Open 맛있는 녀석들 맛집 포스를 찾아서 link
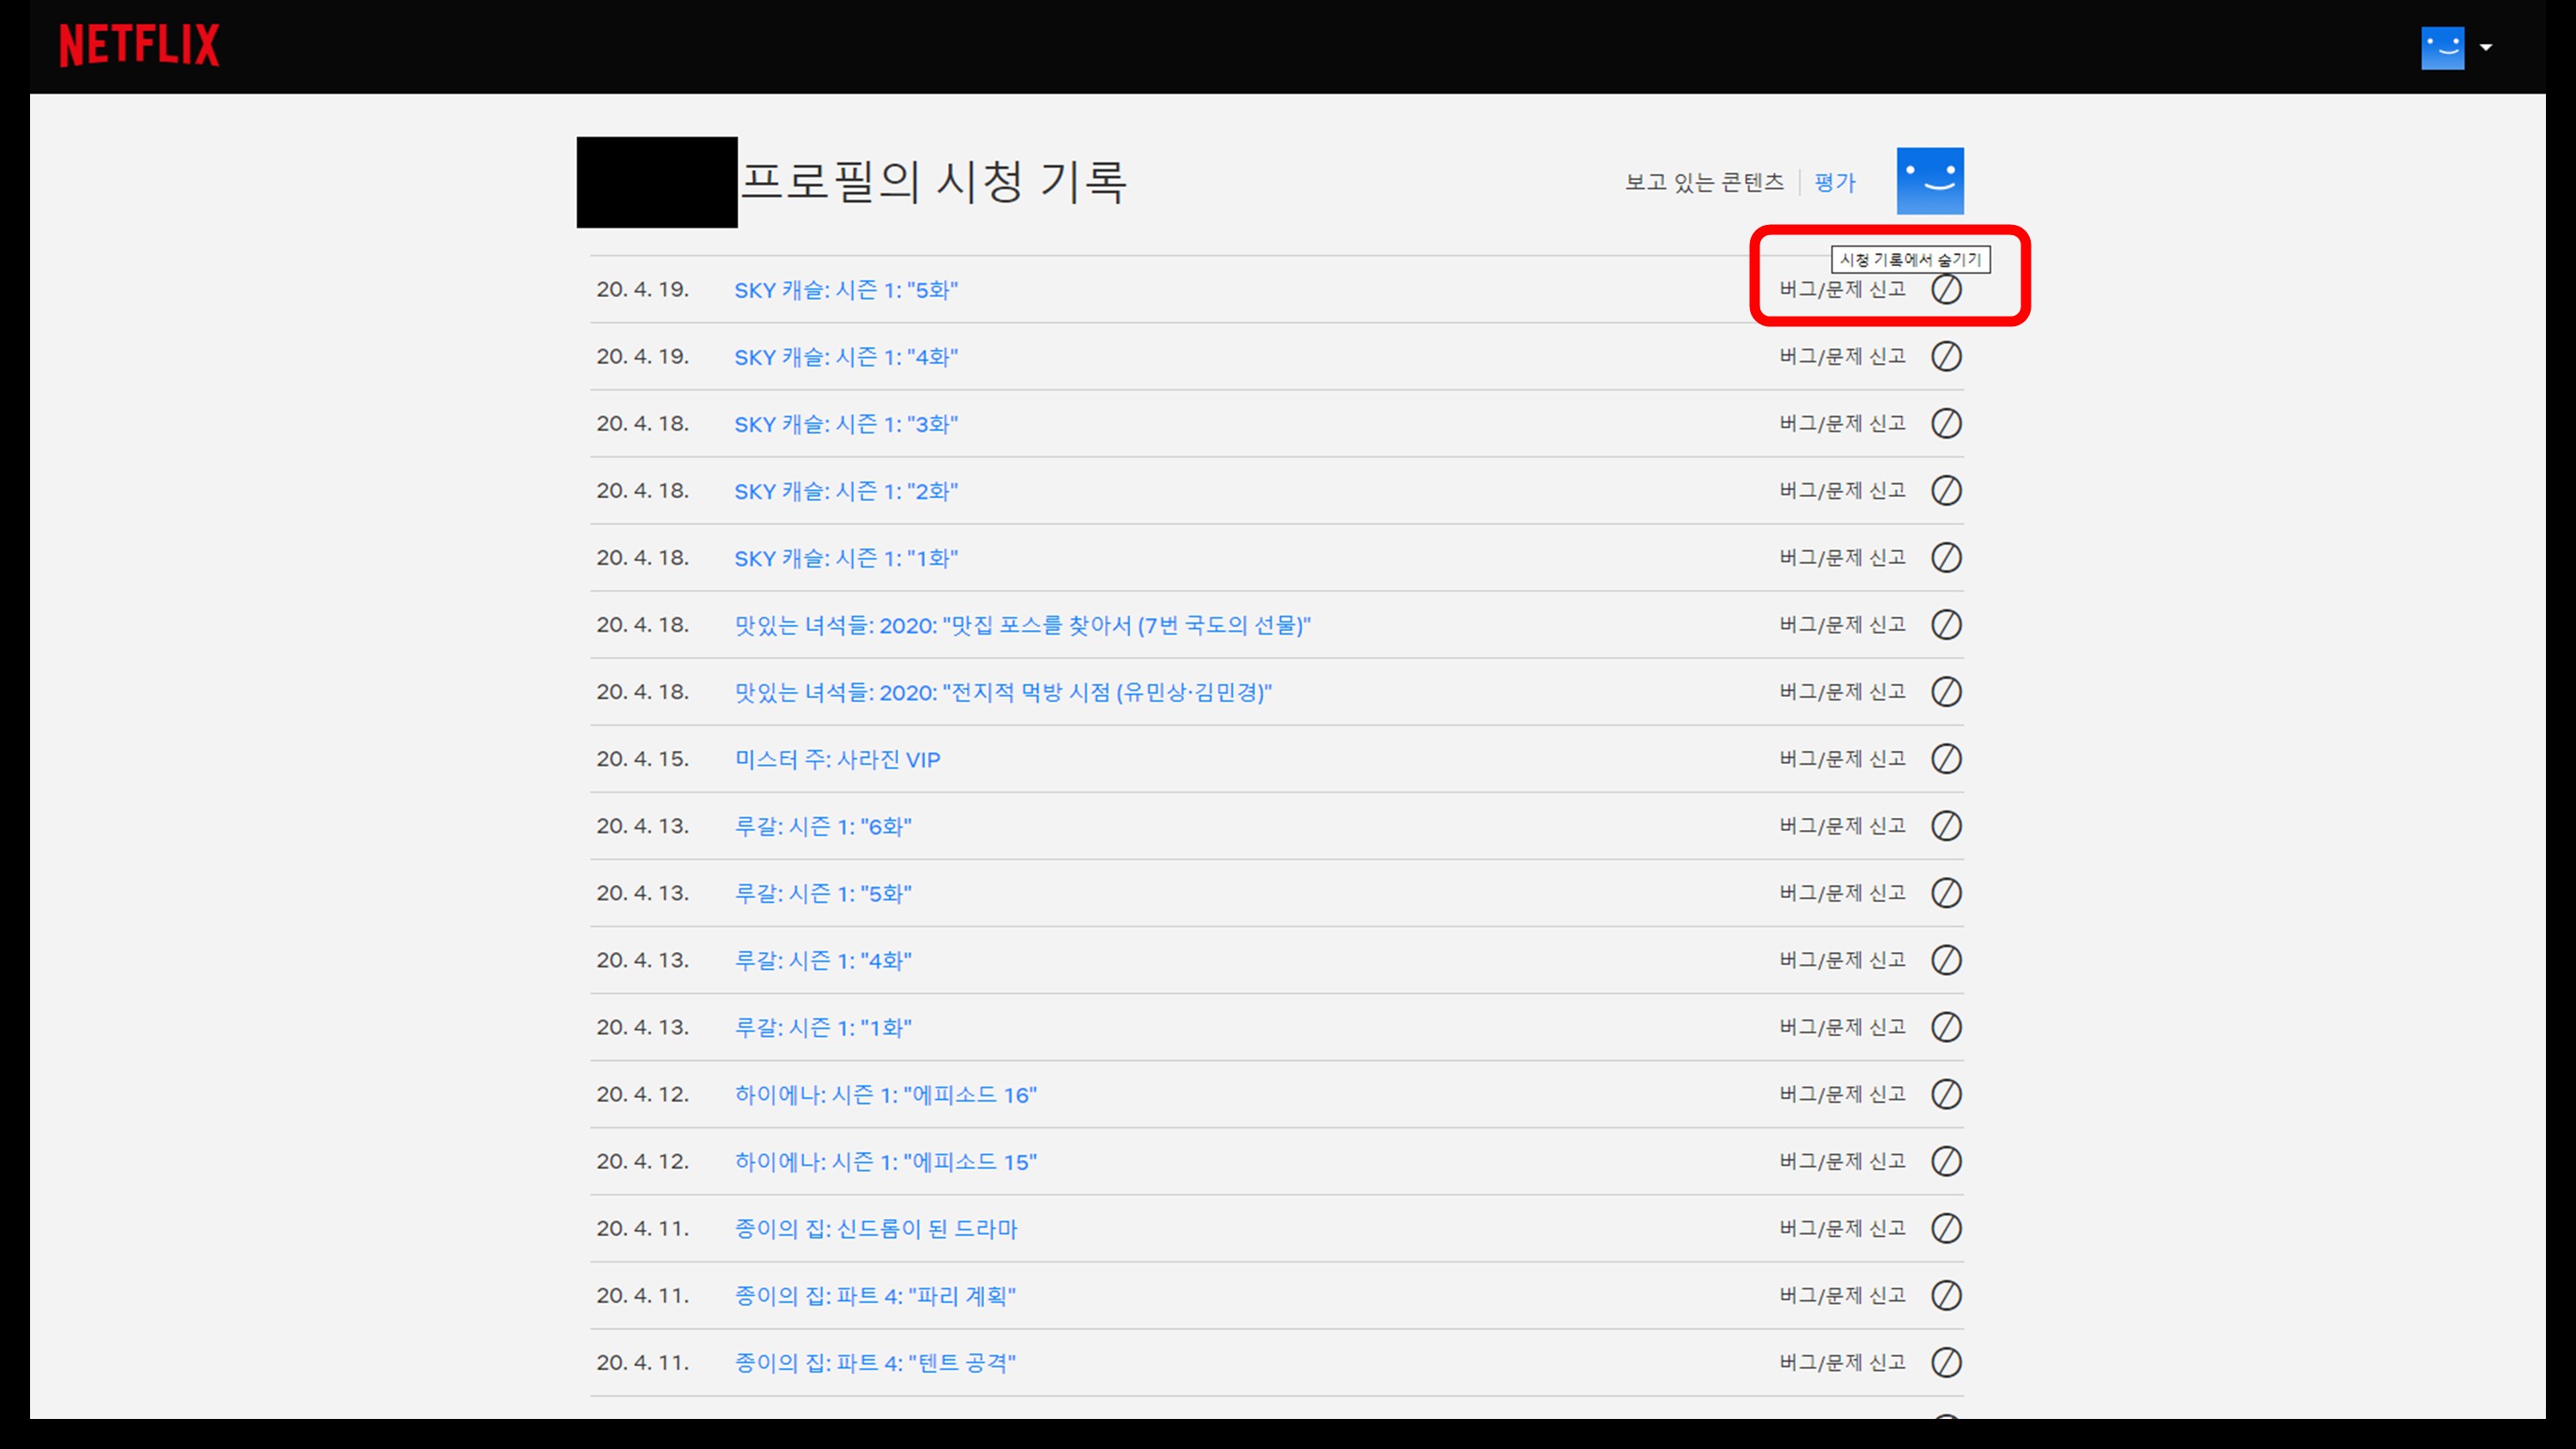Image resolution: width=2576 pixels, height=1449 pixels. pyautogui.click(x=1021, y=625)
